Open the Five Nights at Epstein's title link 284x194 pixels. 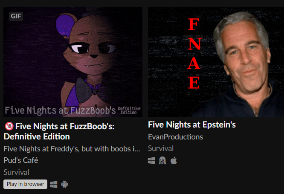(x=192, y=125)
